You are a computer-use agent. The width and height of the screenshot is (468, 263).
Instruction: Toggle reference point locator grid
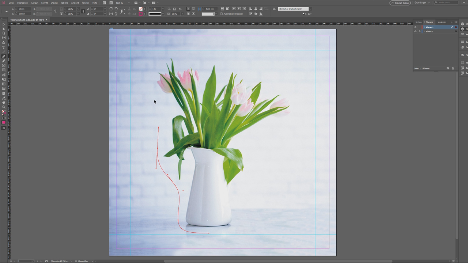click(7, 11)
